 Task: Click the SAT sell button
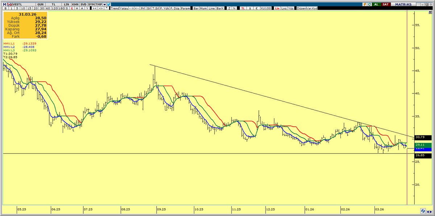coord(386,4)
